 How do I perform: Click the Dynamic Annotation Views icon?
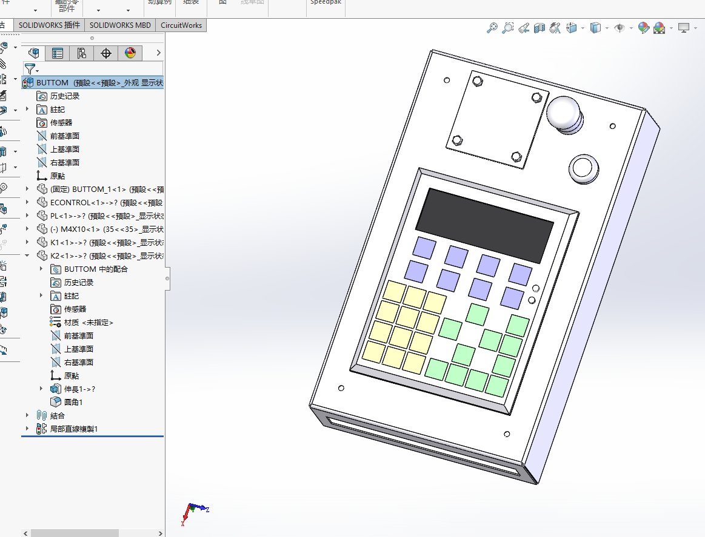[555, 28]
